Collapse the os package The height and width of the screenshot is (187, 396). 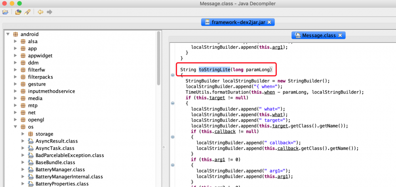pyautogui.click(x=16, y=127)
